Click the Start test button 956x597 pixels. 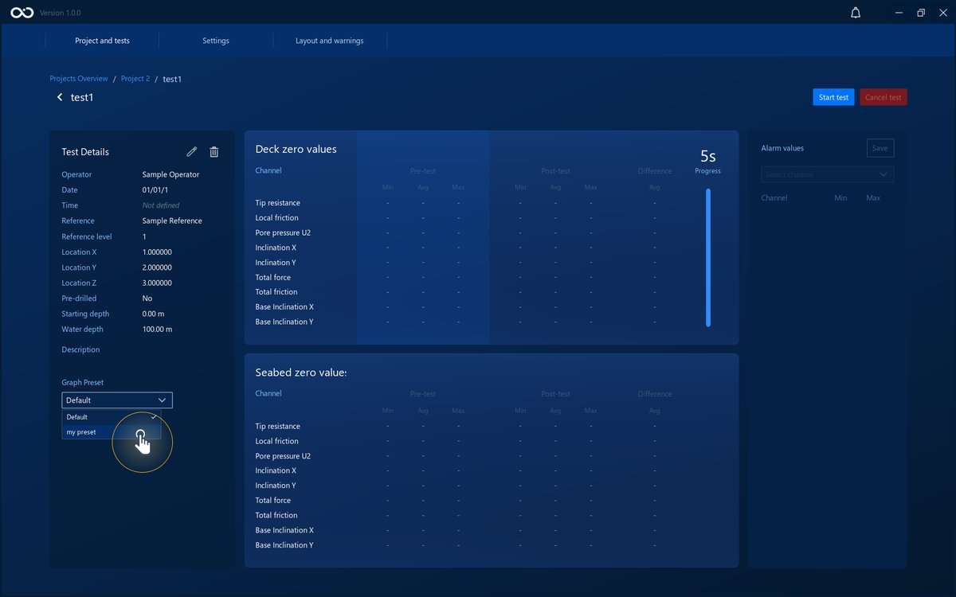click(833, 97)
